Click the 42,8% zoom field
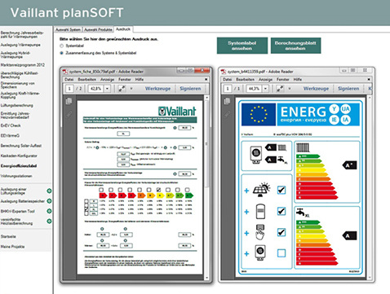The height and width of the screenshot is (294, 390). (x=96, y=89)
